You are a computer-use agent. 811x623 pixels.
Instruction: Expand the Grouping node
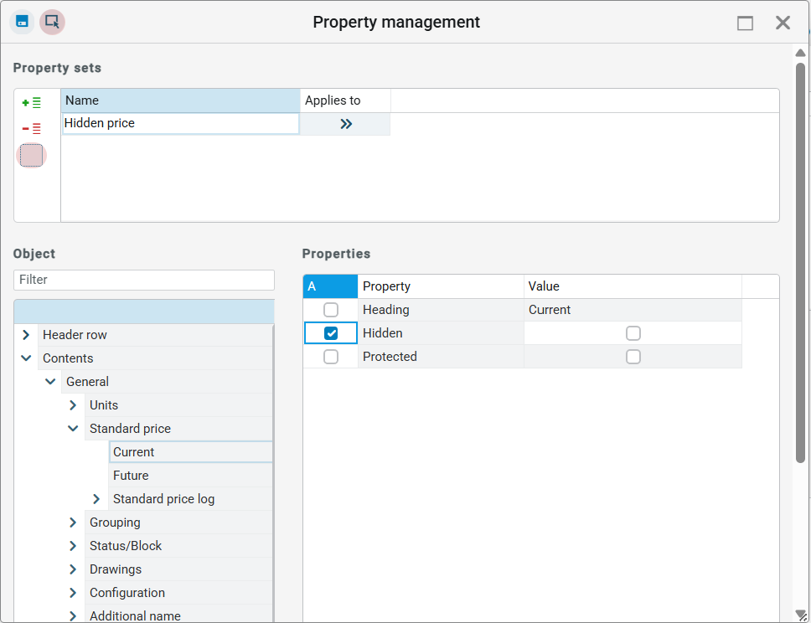click(73, 523)
